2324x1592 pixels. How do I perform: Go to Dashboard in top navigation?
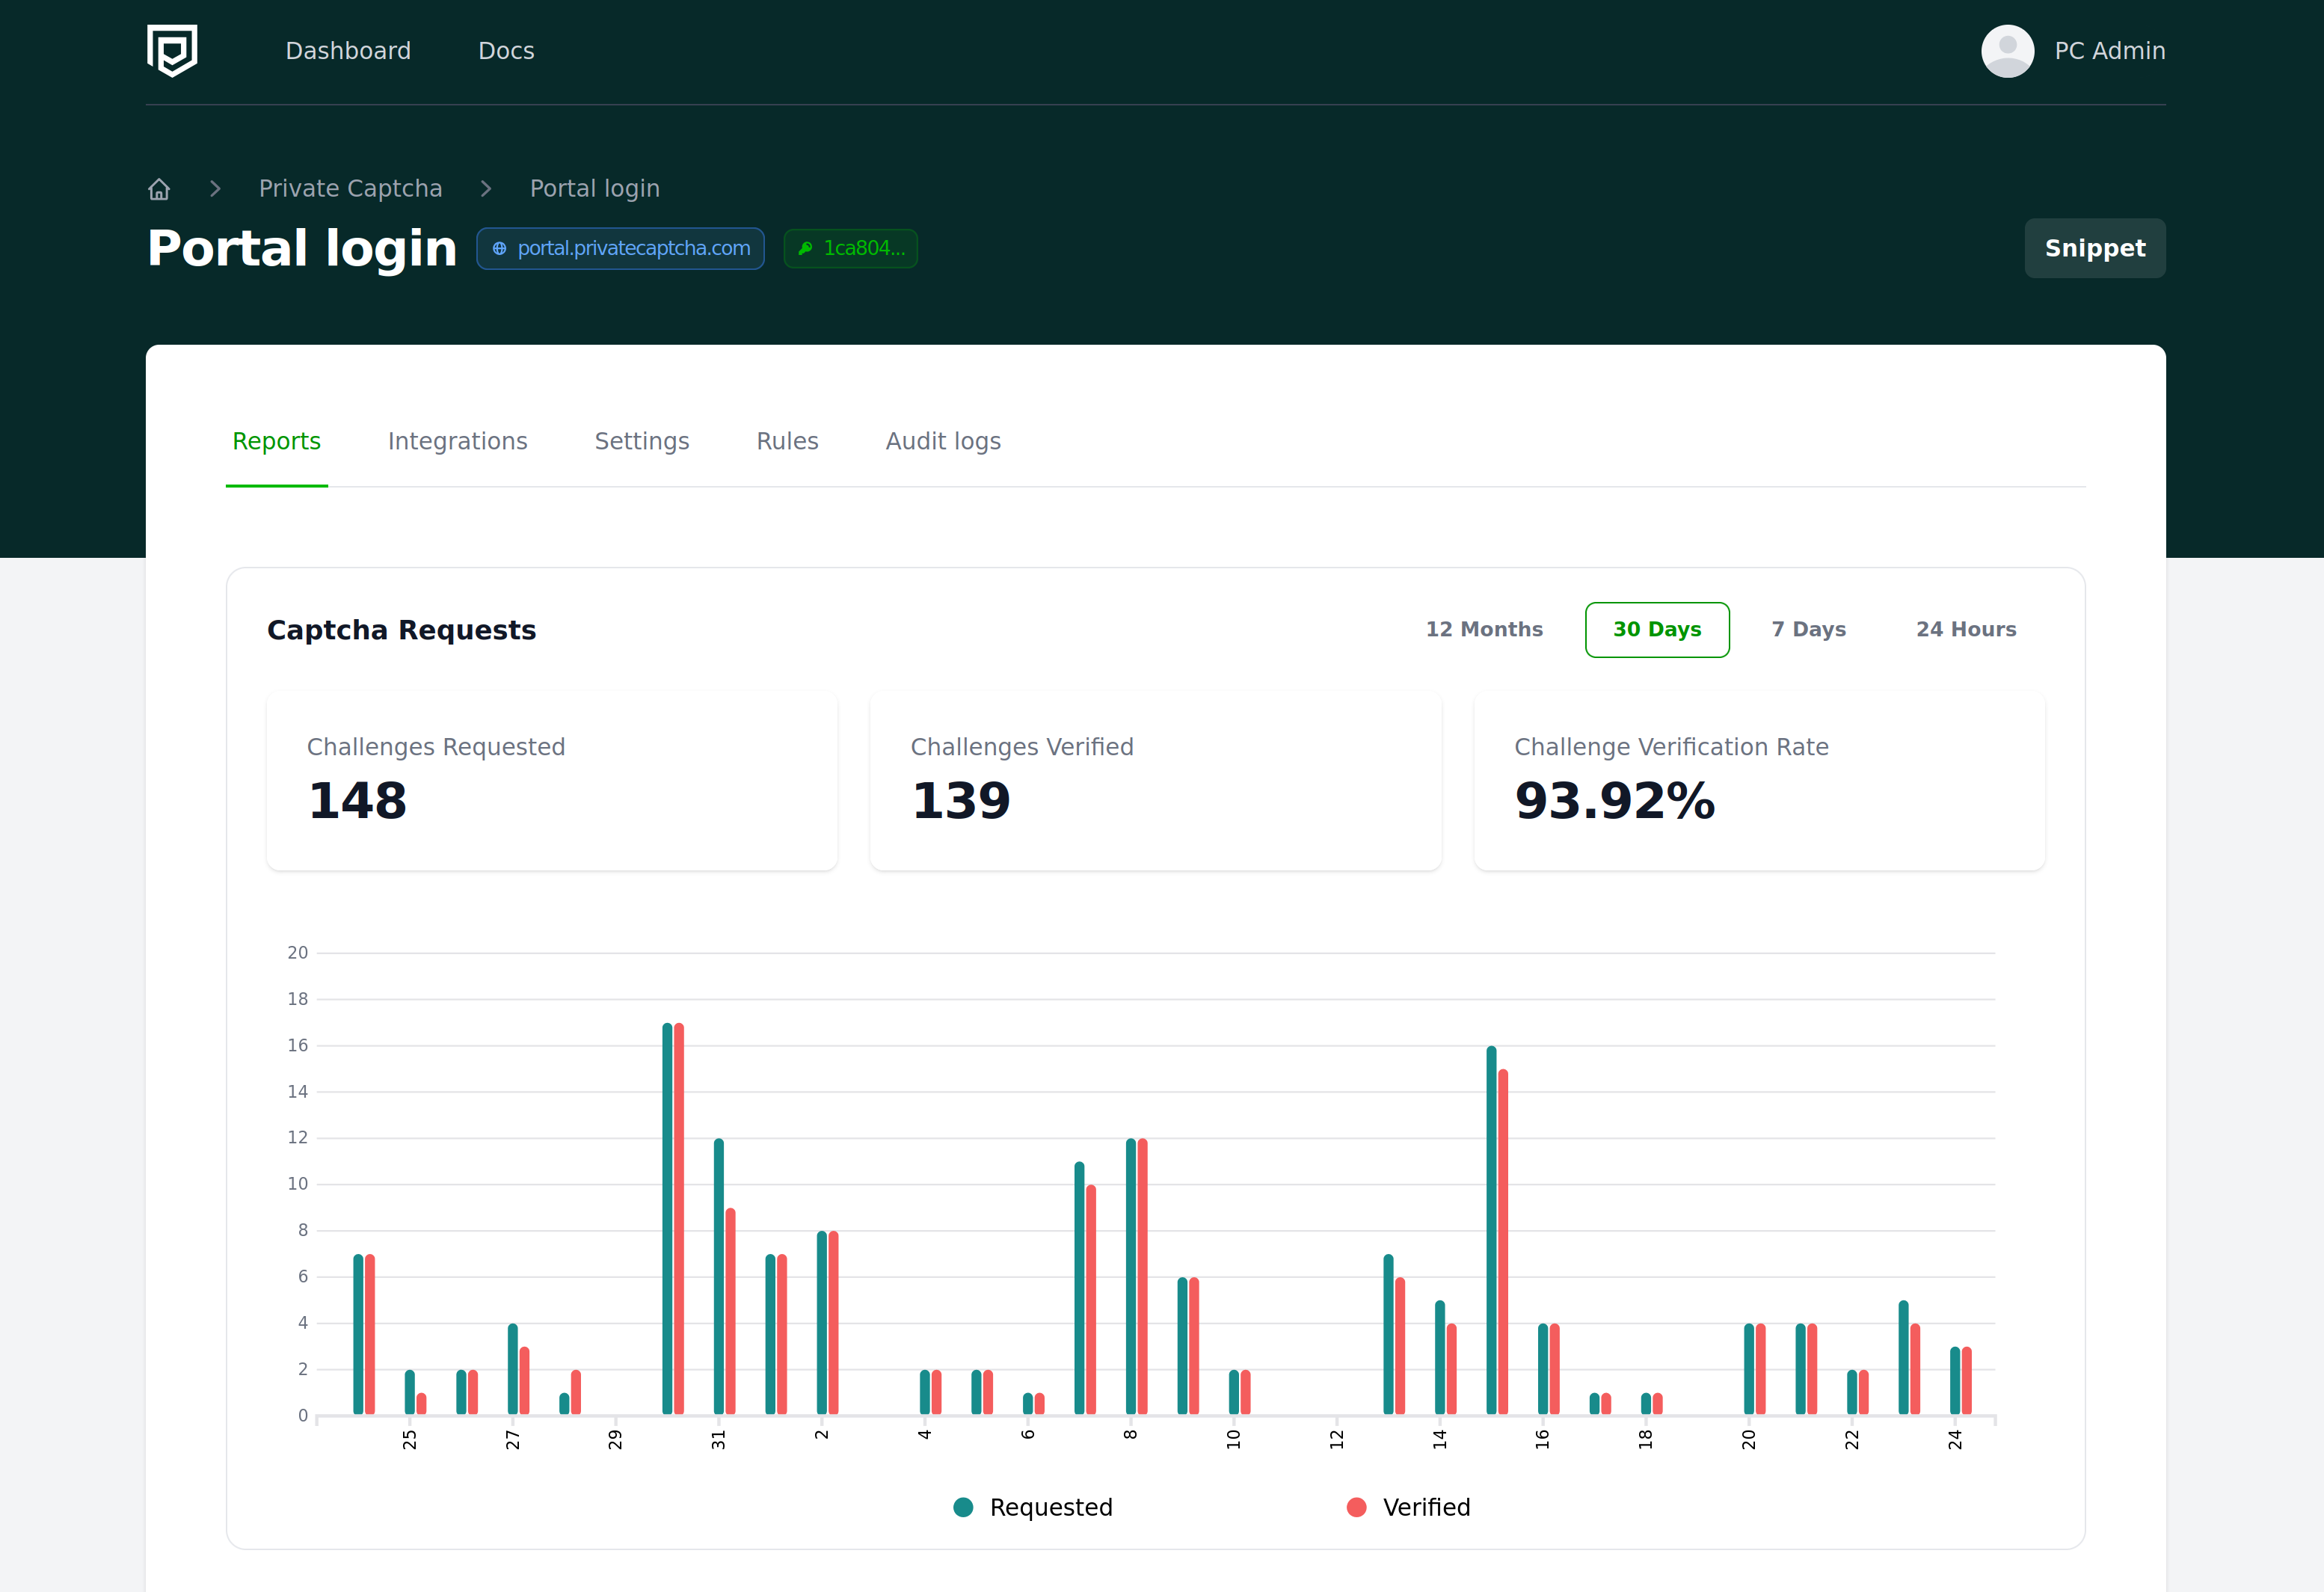pyautogui.click(x=348, y=51)
